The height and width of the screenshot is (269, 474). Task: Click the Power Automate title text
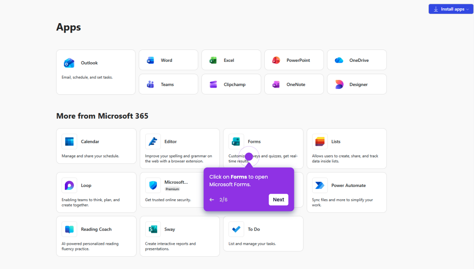(x=349, y=185)
